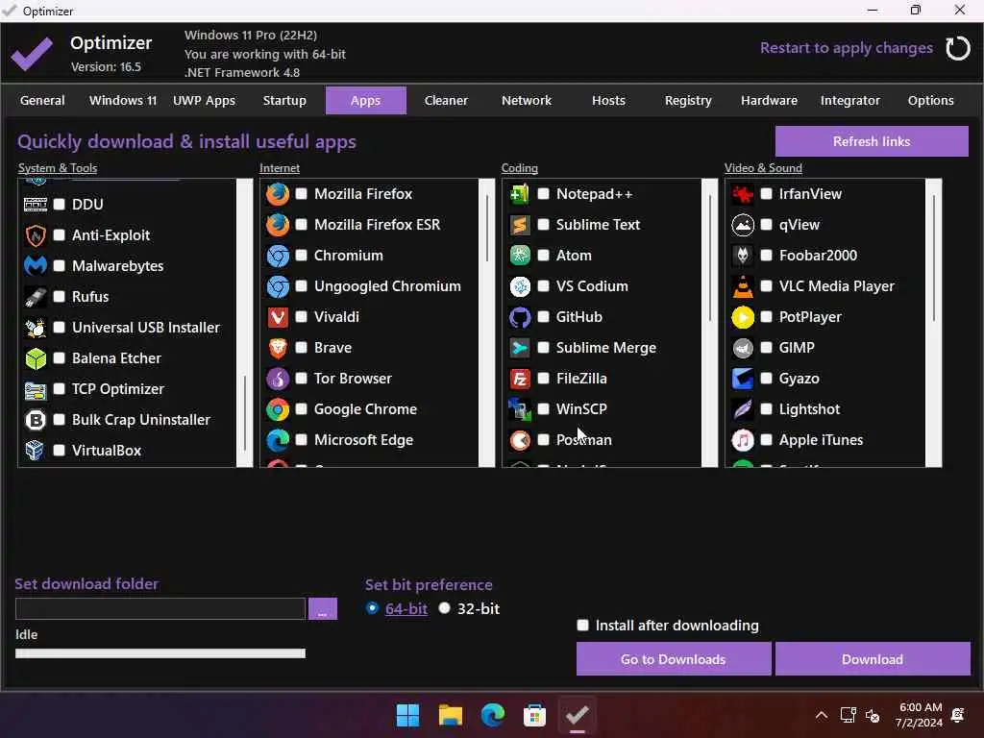Show hidden system tray icons
Viewport: 984px width, 738px height.
(821, 715)
